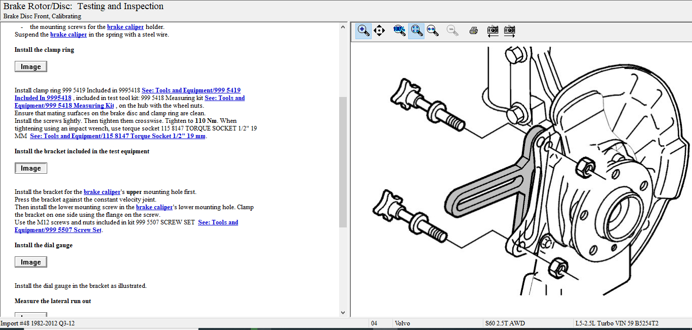Fit image to window with magnifier

pos(416,30)
